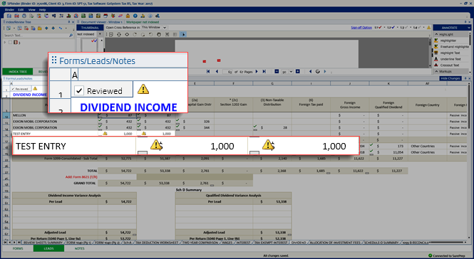Open the Edit menu

[x=21, y=10]
